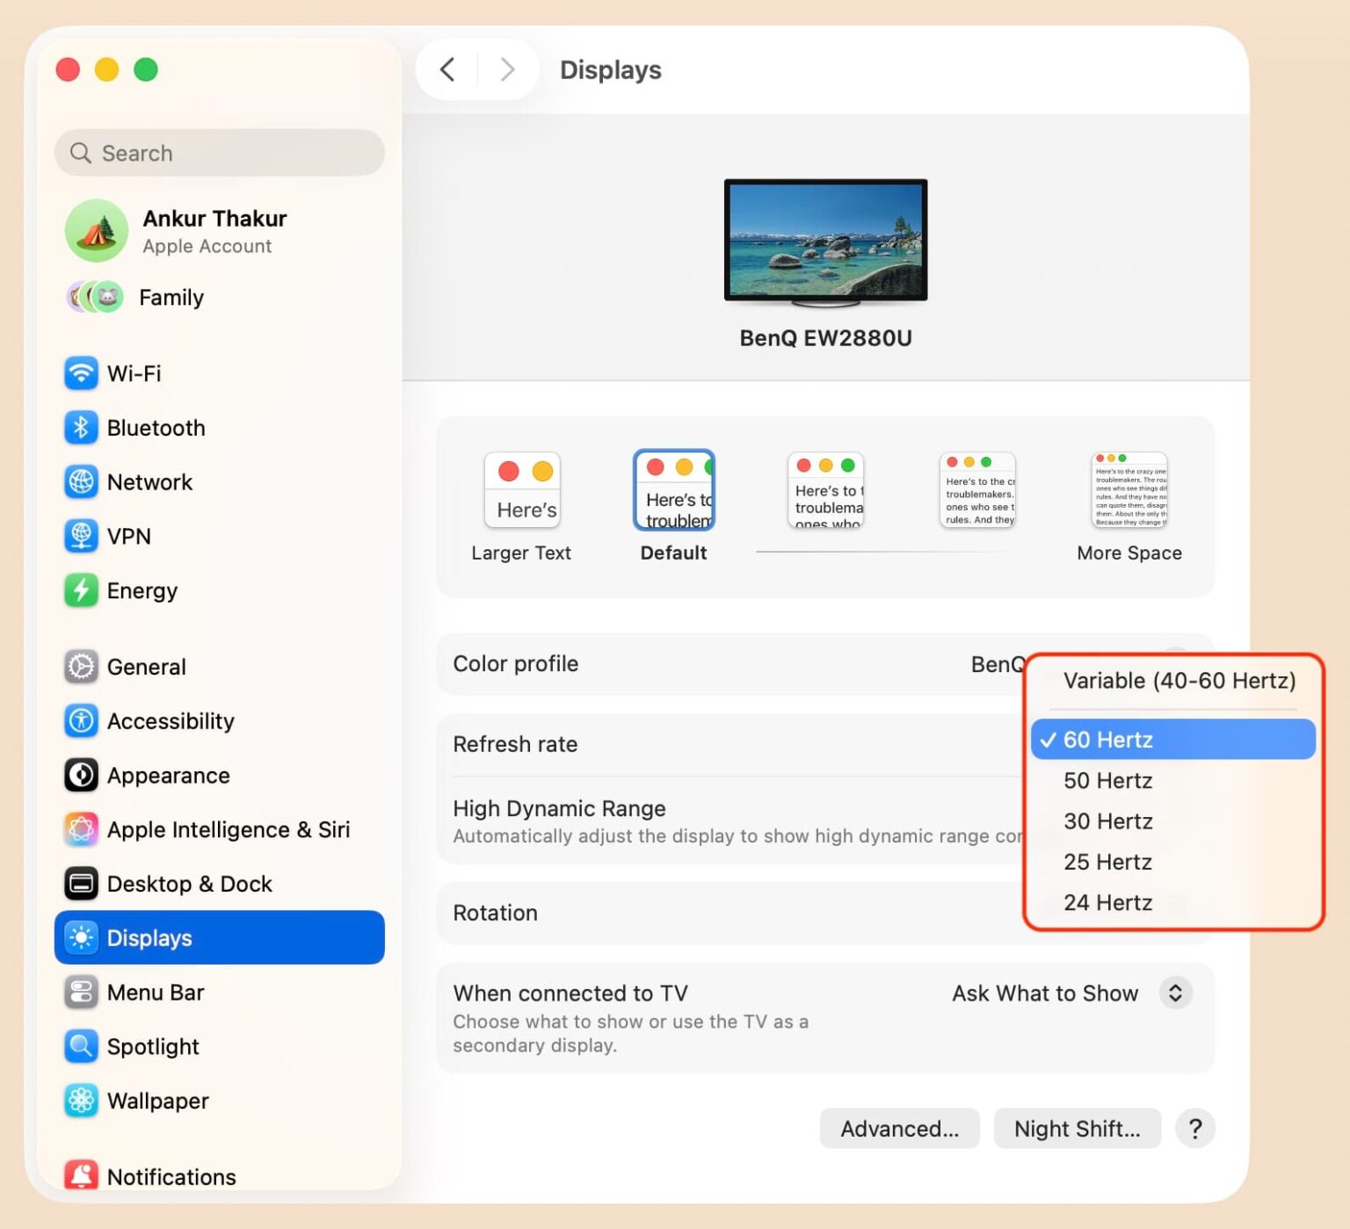Go back with the left chevron
The width and height of the screenshot is (1350, 1229).
[447, 69]
